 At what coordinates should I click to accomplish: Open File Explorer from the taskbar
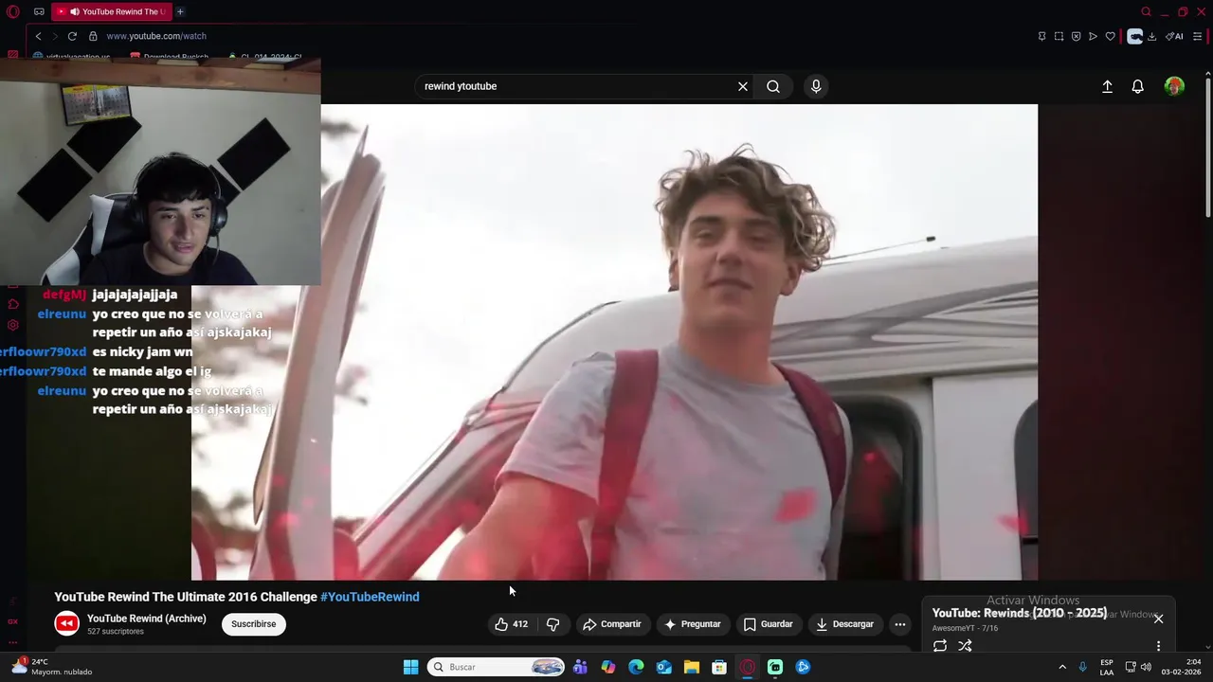(692, 667)
